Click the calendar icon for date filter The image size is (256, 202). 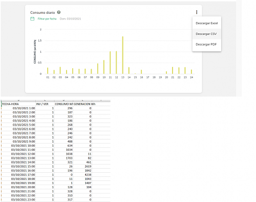[x=32, y=18]
